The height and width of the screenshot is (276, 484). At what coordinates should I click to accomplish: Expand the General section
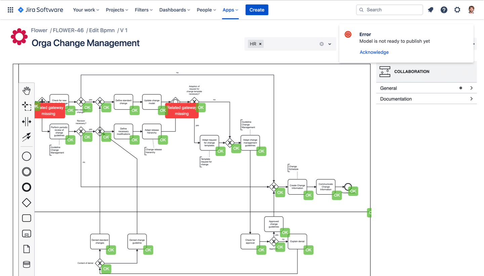point(471,88)
